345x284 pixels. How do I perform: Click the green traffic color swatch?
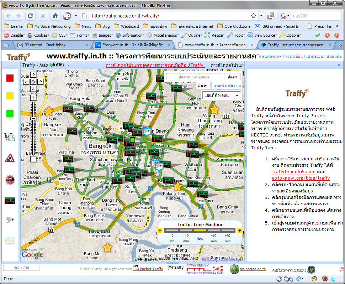(x=10, y=114)
